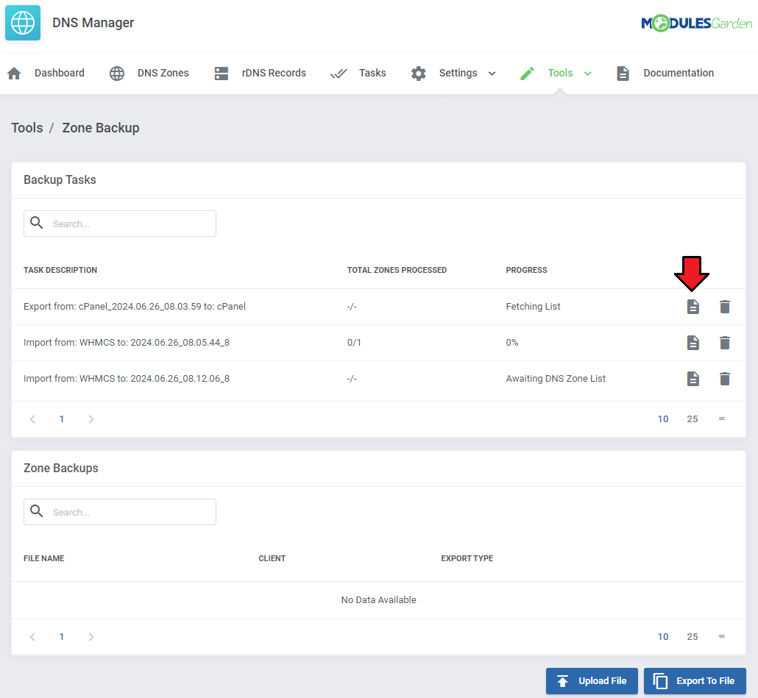Image resolution: width=758 pixels, height=698 pixels.
Task: Sort by Total Zones Processed column
Action: [397, 270]
